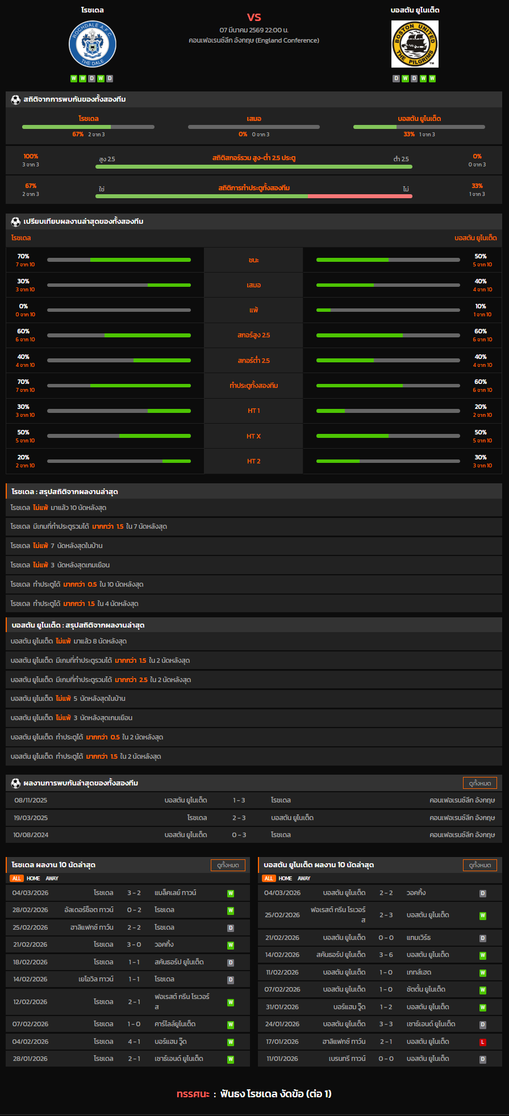
Task: Select AWAY tab in Rochdale last 10 matches
Action: [52, 879]
